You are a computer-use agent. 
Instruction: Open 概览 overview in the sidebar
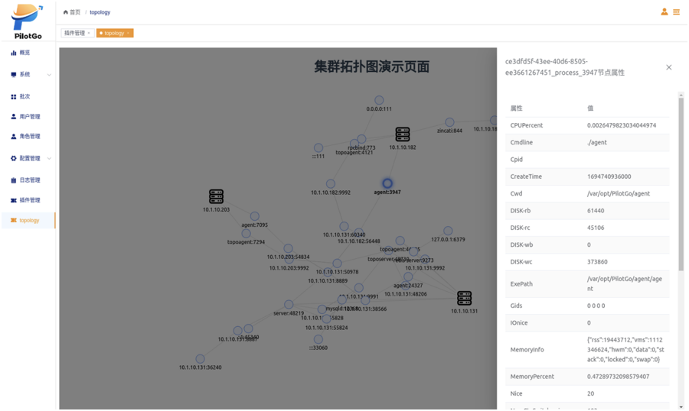(x=24, y=53)
